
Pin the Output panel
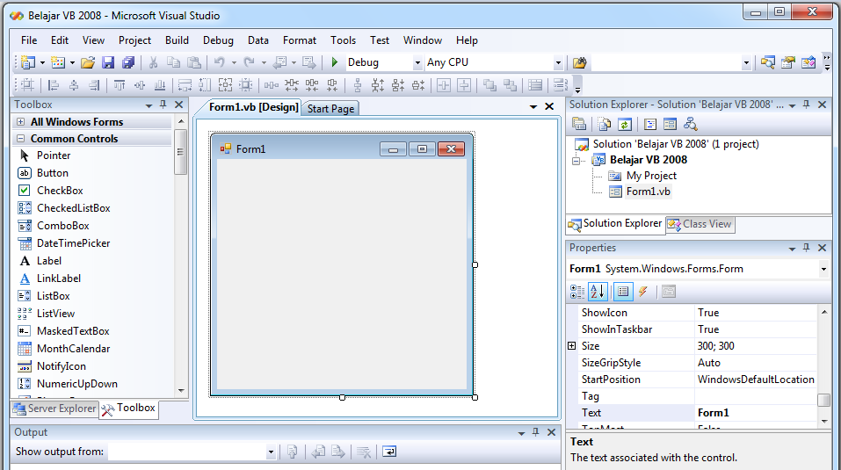click(x=535, y=432)
